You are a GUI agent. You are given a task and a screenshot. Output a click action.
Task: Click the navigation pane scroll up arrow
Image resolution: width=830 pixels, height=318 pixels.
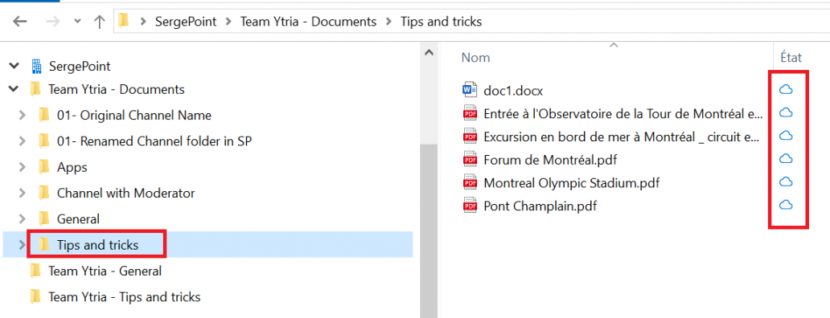(x=429, y=52)
